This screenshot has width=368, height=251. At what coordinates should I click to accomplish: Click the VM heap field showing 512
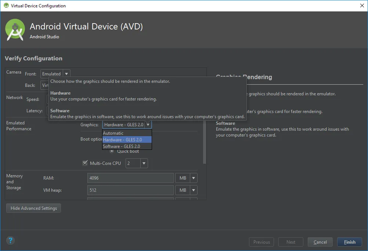pos(130,190)
